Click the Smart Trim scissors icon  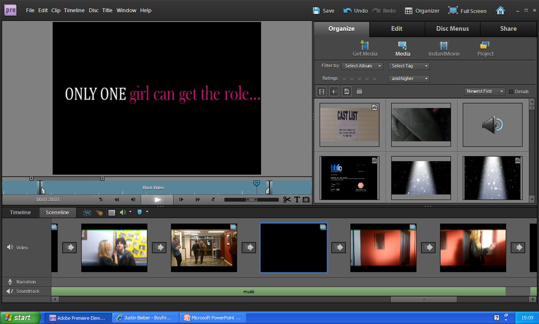(87, 212)
